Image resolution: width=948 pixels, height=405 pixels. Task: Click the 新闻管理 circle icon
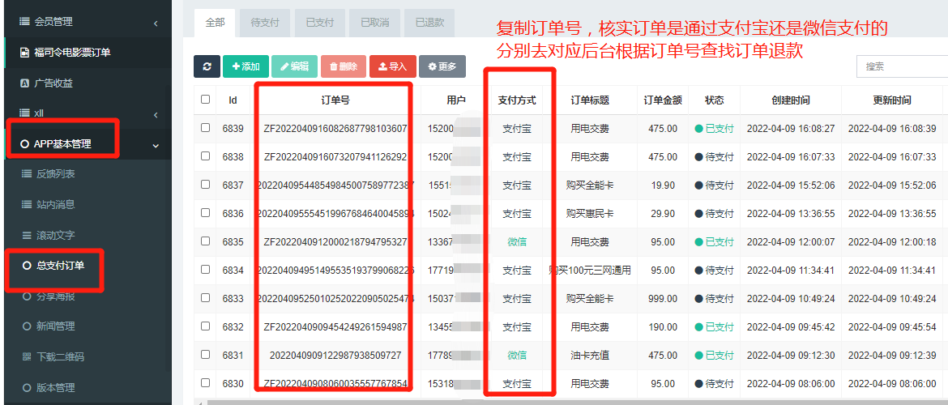point(26,326)
